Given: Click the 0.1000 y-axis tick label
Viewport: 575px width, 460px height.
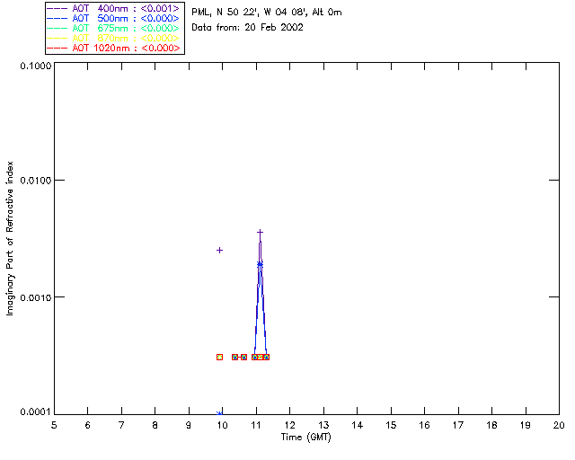Looking at the screenshot, I should pos(36,66).
